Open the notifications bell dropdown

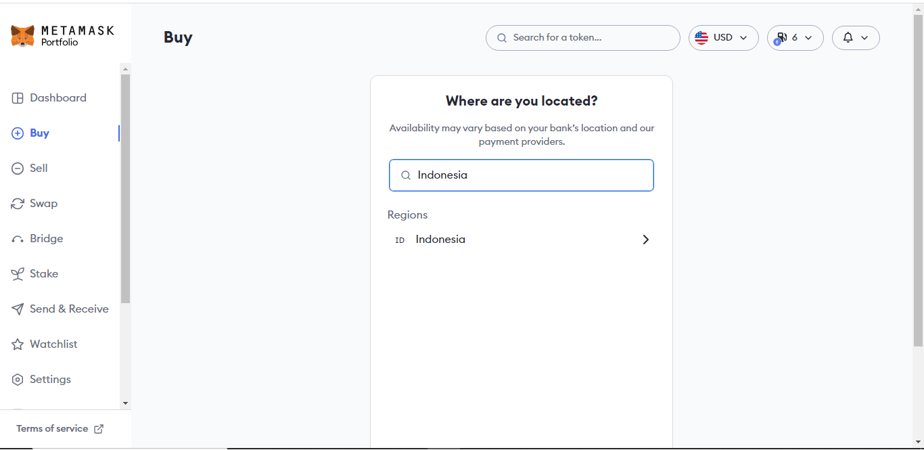point(855,38)
